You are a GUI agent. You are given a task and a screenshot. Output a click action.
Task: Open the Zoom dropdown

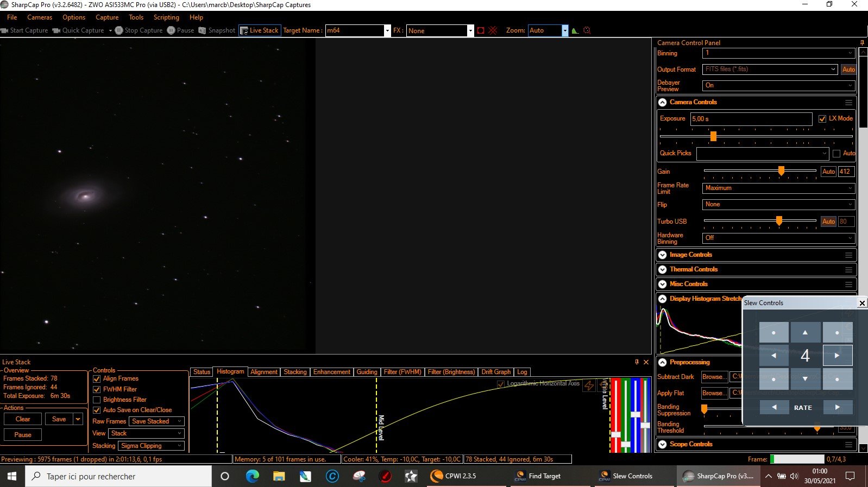(x=565, y=31)
